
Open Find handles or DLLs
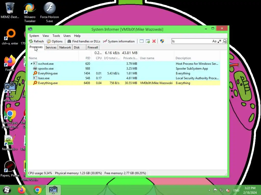point(84,41)
